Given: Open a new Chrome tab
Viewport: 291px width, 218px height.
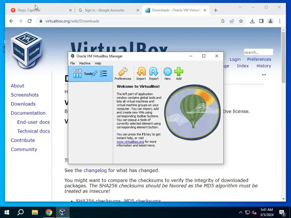Looking at the screenshot, I should (215, 10).
